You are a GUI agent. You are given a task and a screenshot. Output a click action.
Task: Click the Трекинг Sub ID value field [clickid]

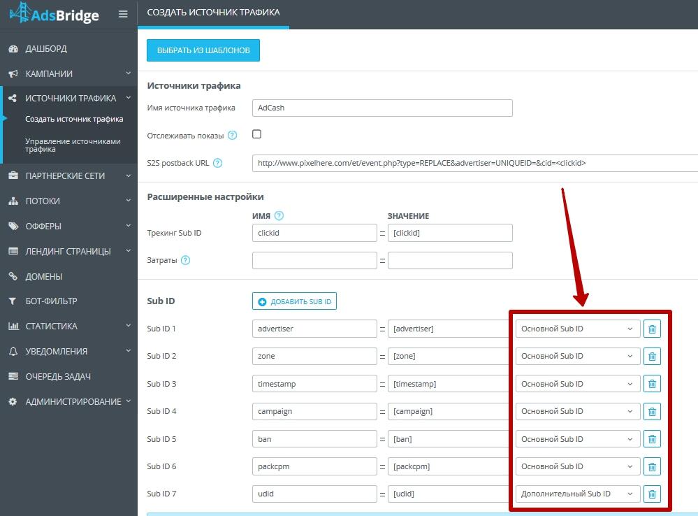point(450,233)
